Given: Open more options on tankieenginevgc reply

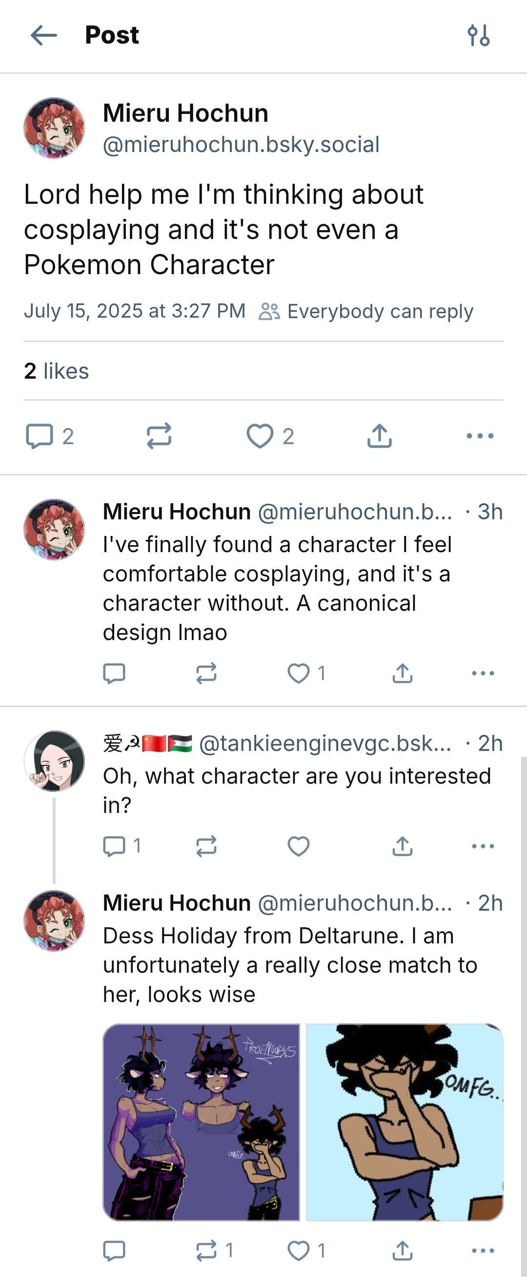Looking at the screenshot, I should pyautogui.click(x=483, y=846).
